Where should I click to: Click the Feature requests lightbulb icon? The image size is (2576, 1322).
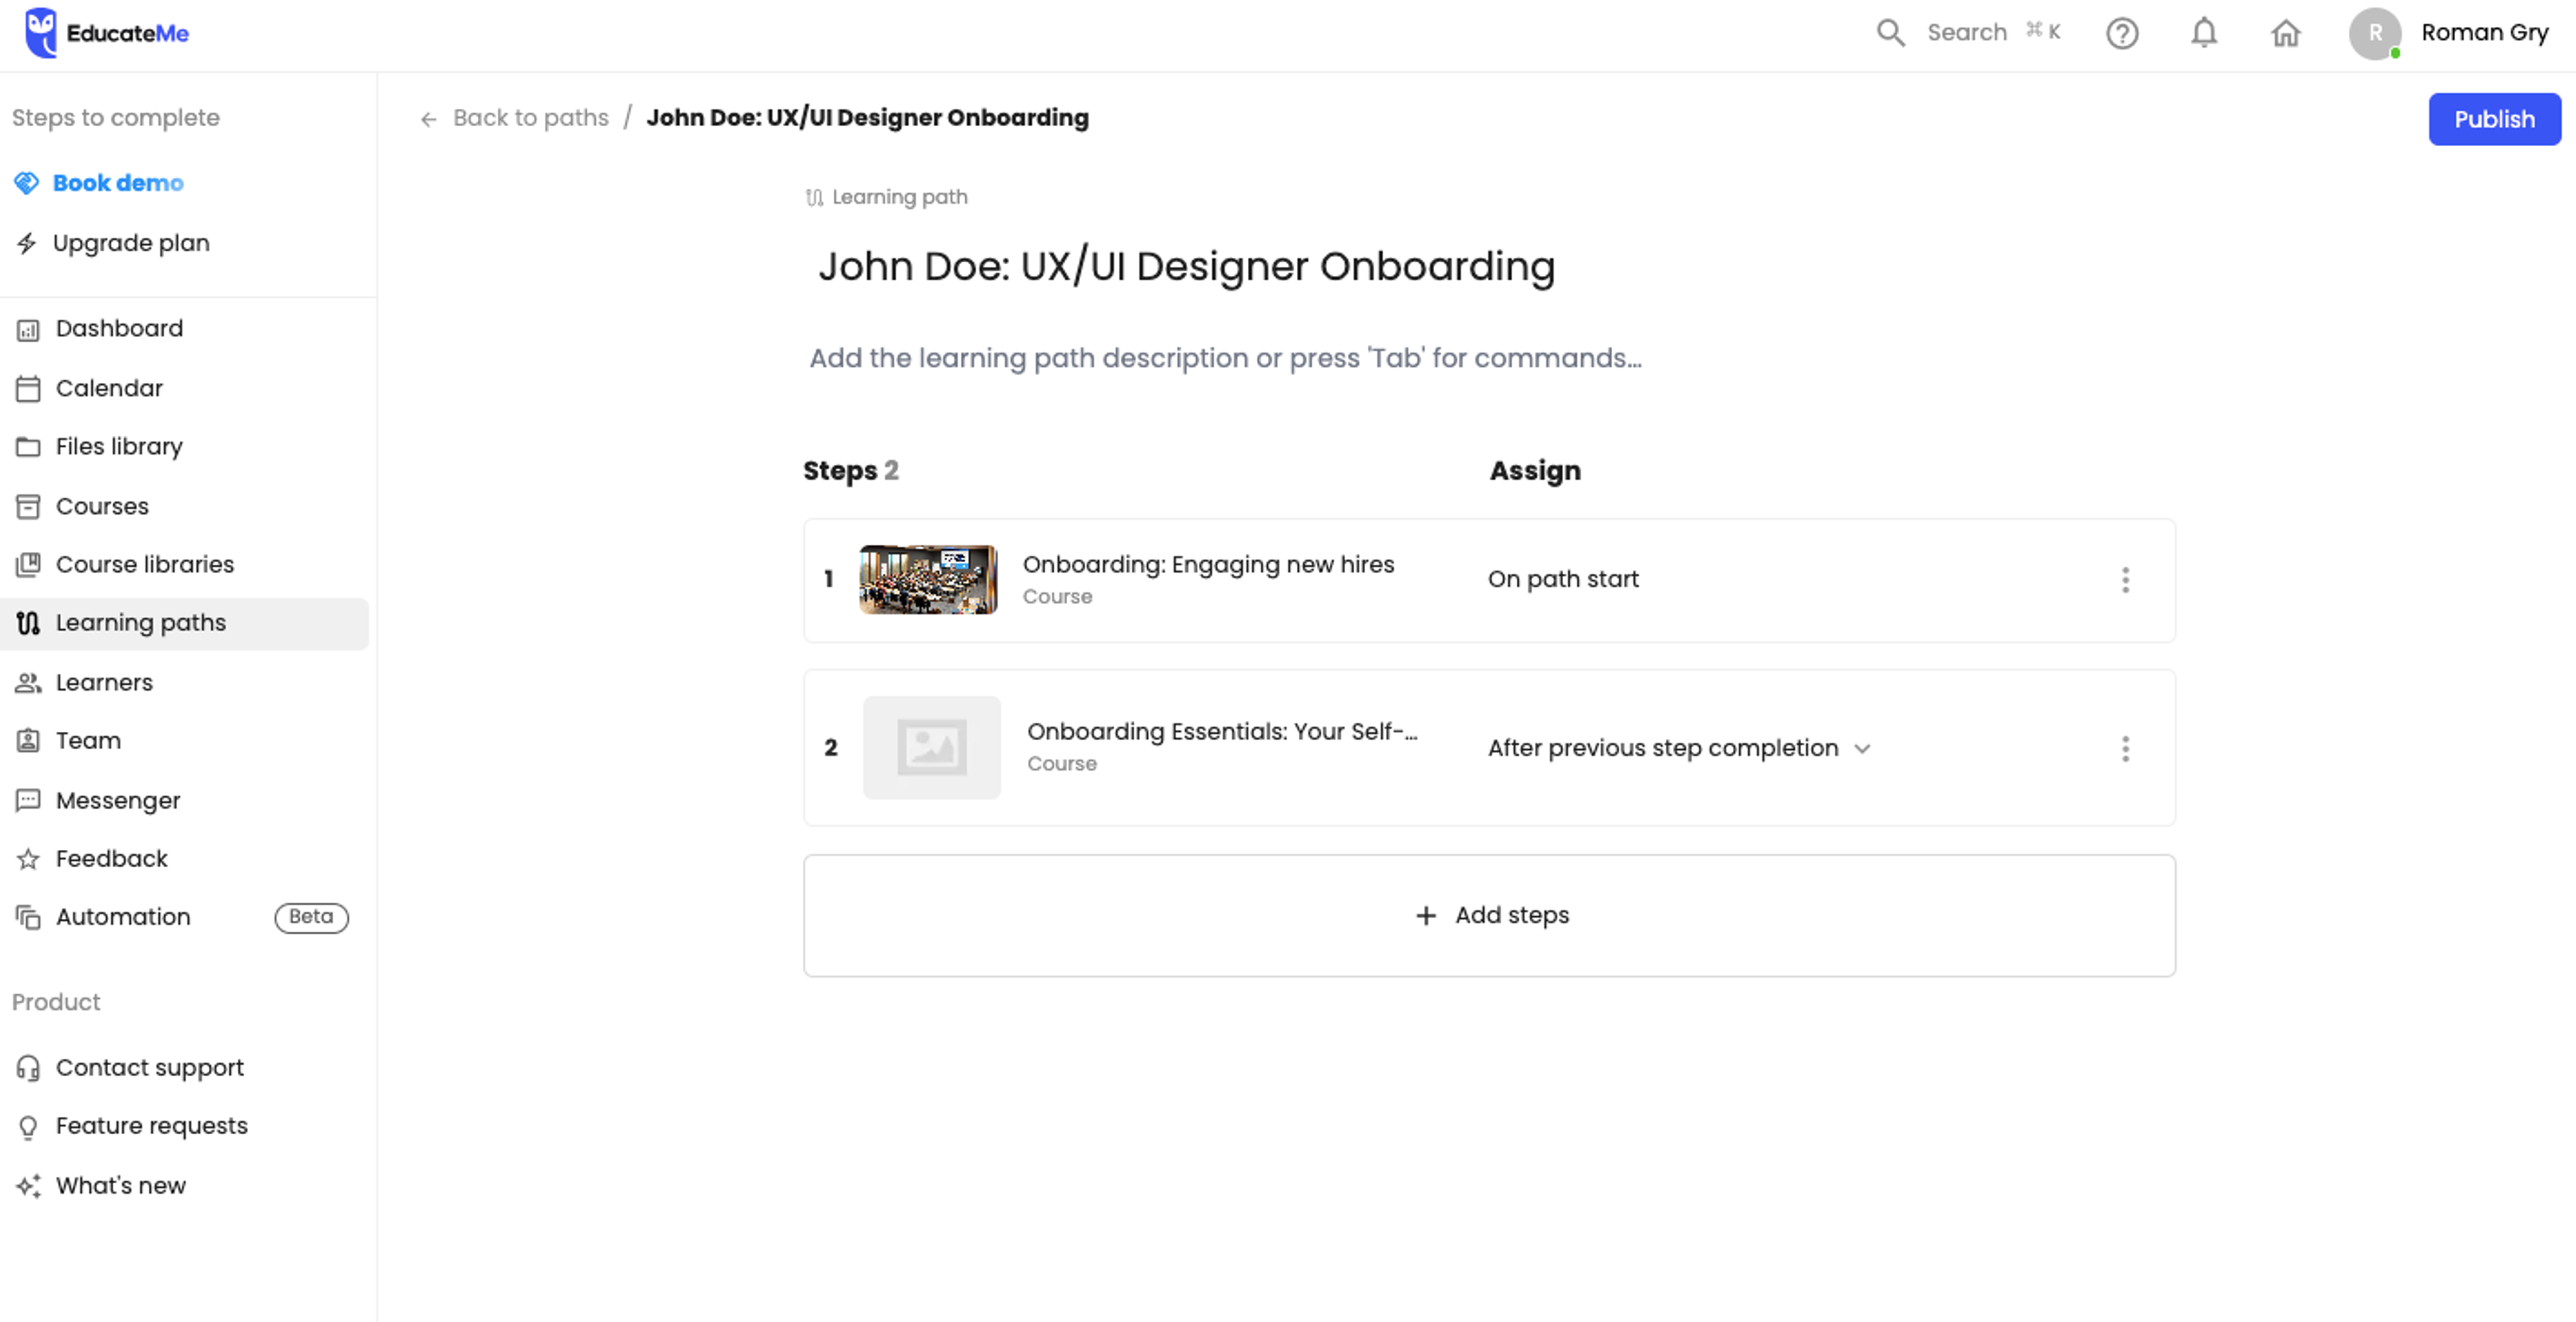(x=28, y=1127)
